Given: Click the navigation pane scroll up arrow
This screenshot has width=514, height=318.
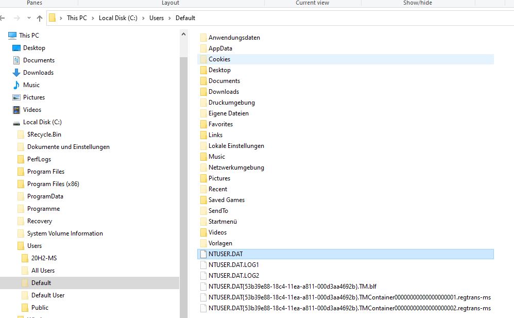Looking at the screenshot, I should click(x=183, y=34).
